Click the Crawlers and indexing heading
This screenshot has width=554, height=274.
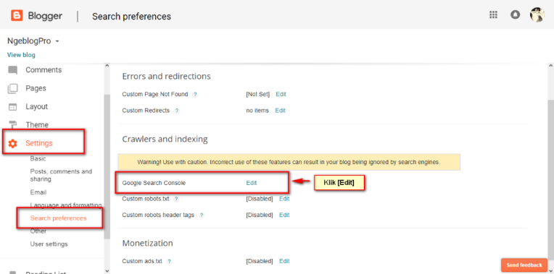coord(165,139)
